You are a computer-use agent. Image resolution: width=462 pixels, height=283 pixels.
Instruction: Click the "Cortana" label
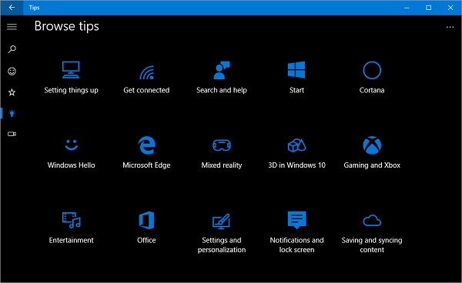(372, 90)
